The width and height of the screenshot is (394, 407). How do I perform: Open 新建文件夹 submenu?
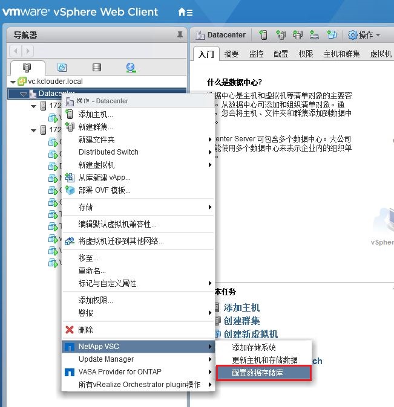click(139, 139)
